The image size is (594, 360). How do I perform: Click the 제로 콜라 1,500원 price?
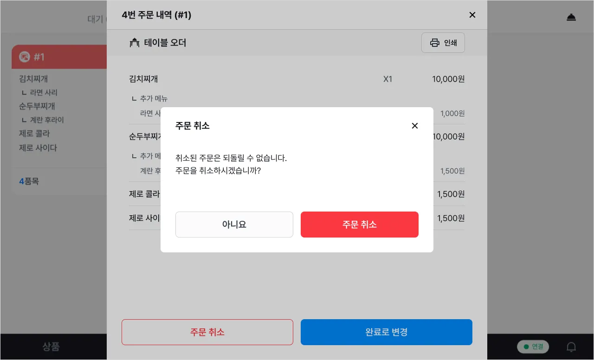451,194
